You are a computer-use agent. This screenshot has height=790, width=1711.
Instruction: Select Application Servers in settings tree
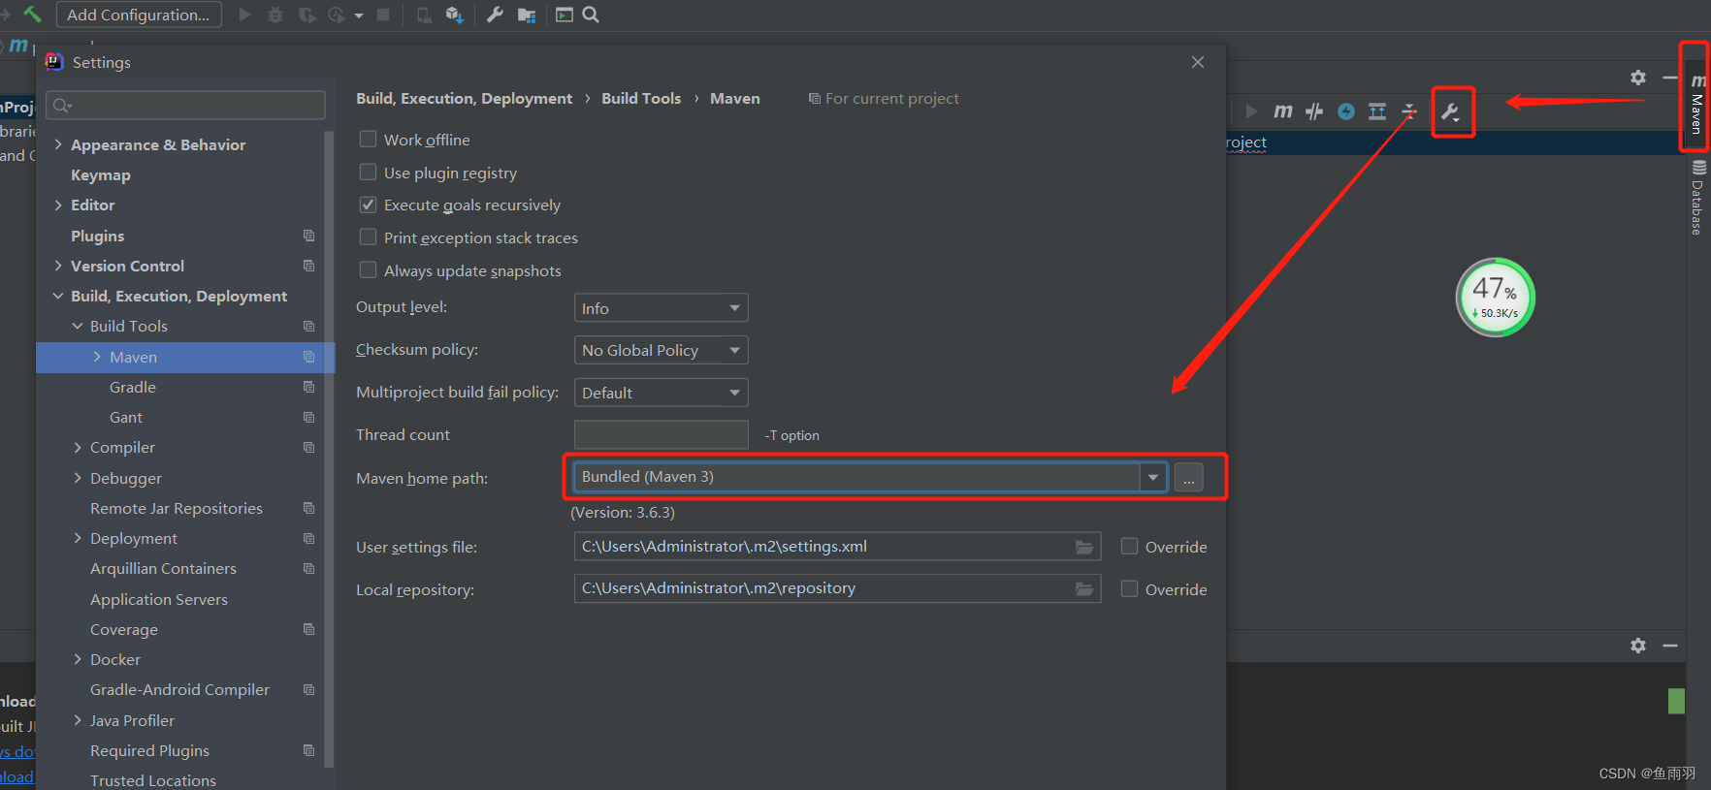click(x=159, y=600)
